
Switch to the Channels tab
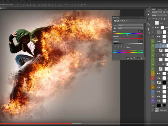tap(159, 9)
